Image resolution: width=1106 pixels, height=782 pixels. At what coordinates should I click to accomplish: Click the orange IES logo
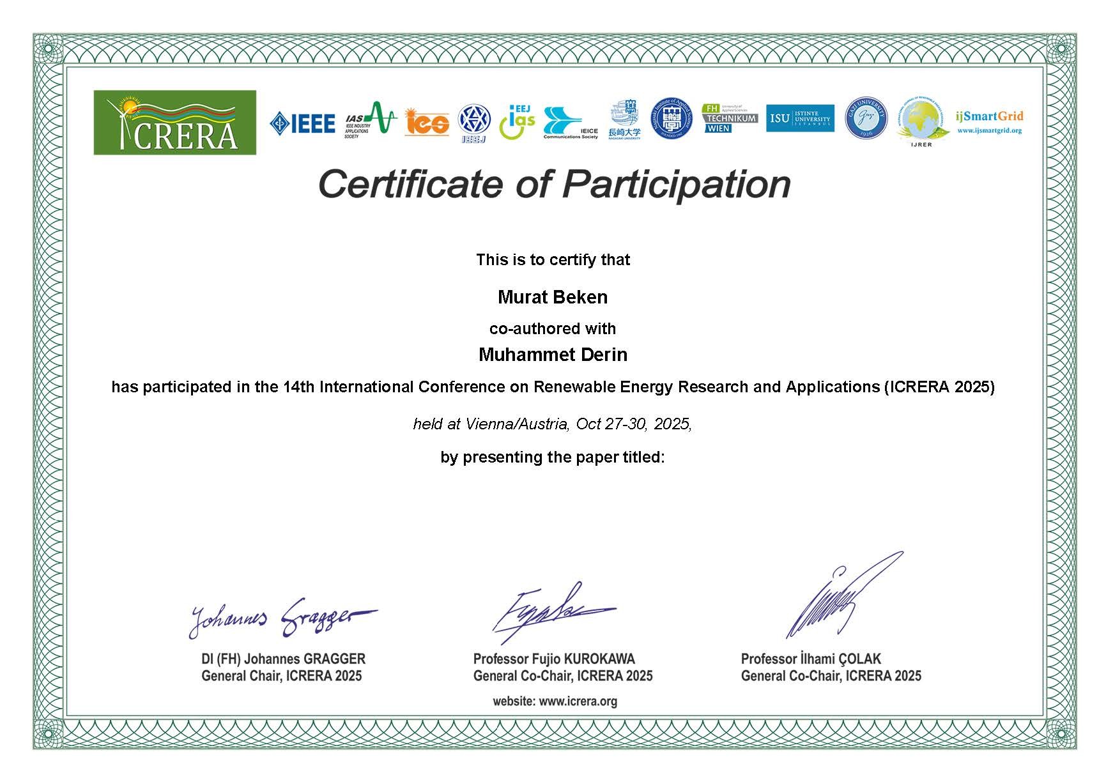click(x=426, y=122)
